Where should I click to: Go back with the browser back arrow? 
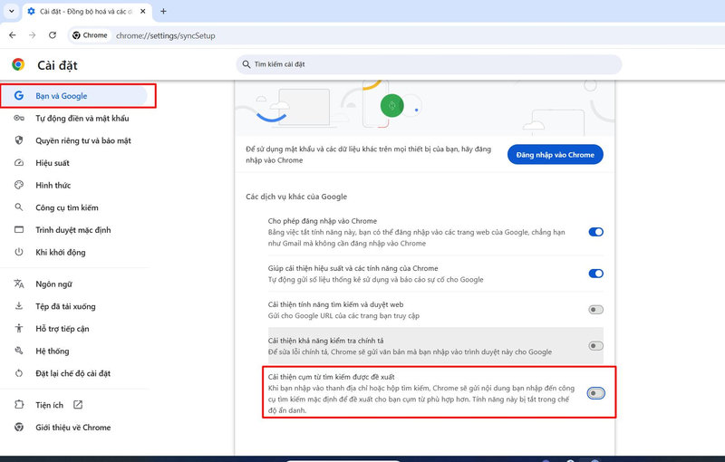click(x=13, y=35)
